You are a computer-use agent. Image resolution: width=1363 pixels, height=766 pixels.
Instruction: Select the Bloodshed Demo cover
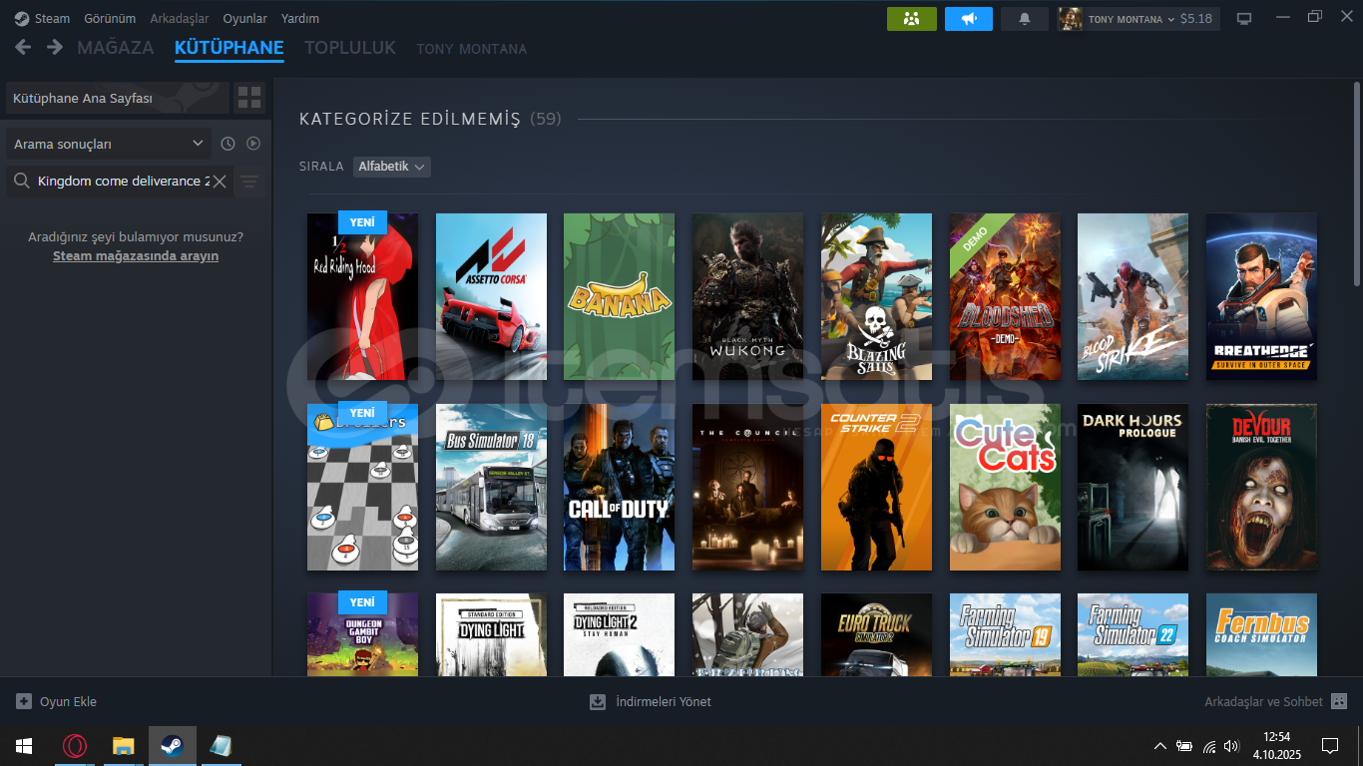pyautogui.click(x=1005, y=296)
